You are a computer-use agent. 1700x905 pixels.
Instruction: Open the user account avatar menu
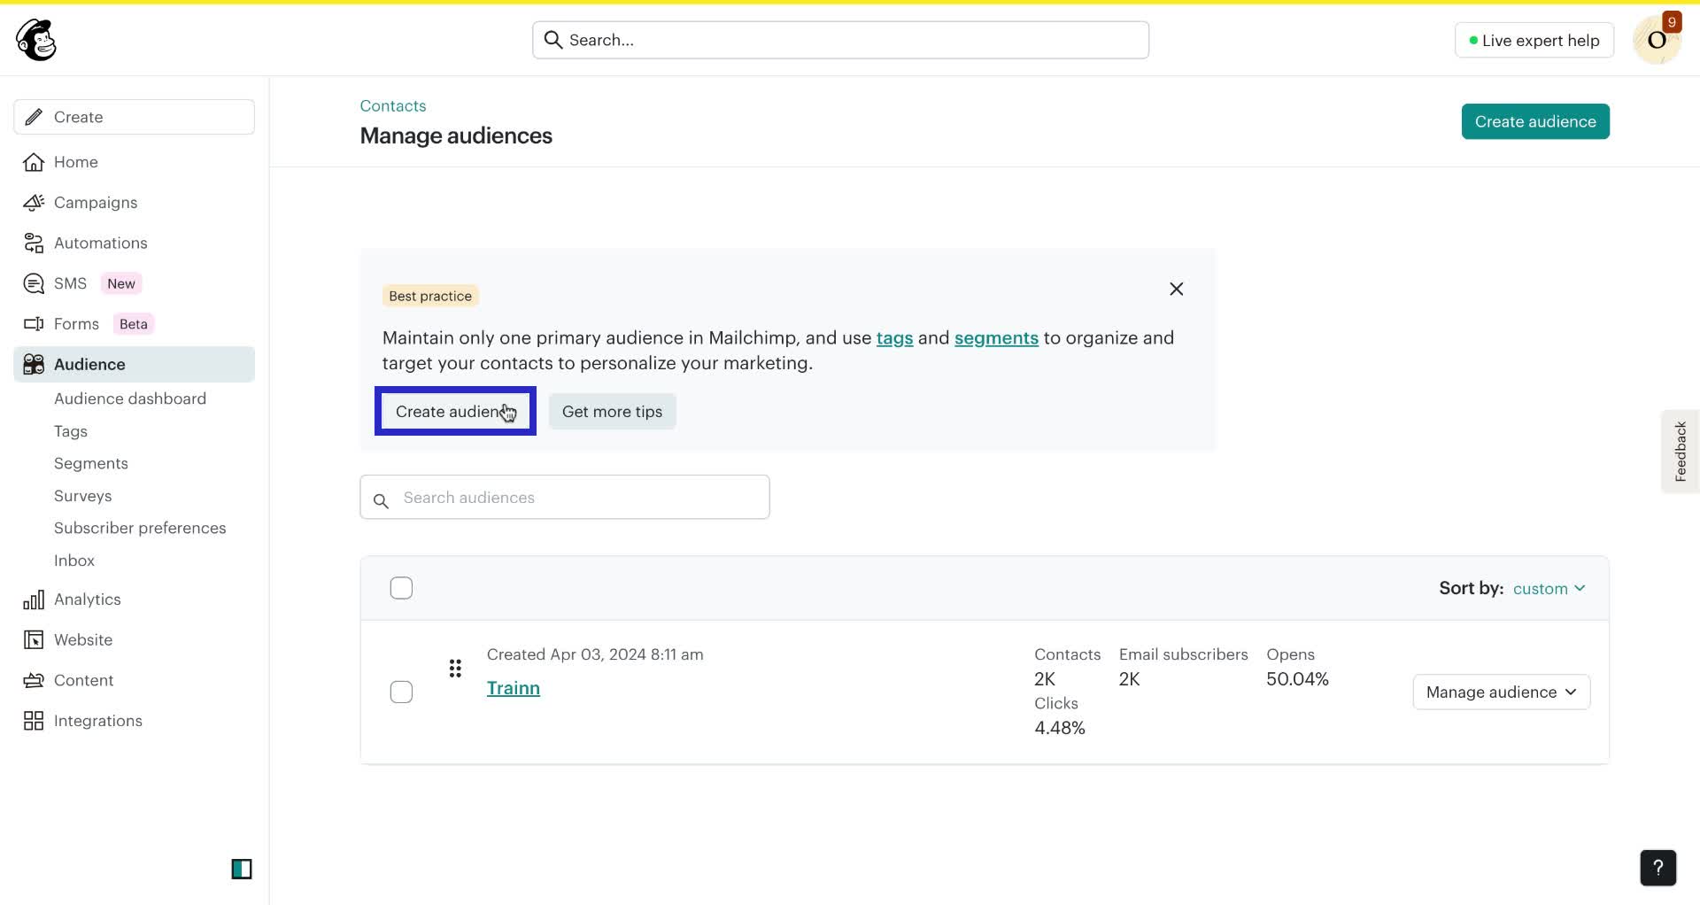tap(1657, 39)
